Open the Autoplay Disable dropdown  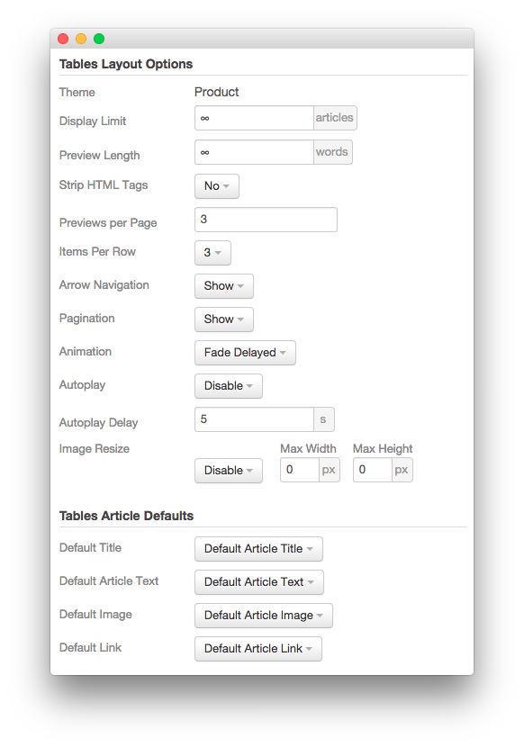point(229,386)
